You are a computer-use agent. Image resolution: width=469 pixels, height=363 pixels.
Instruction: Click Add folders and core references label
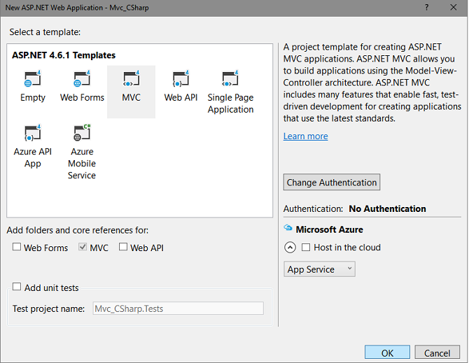[78, 230]
